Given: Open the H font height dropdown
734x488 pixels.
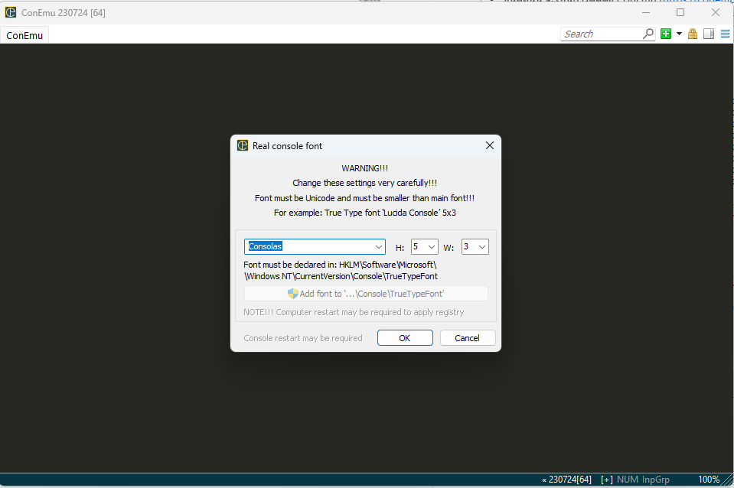Looking at the screenshot, I should coord(431,247).
